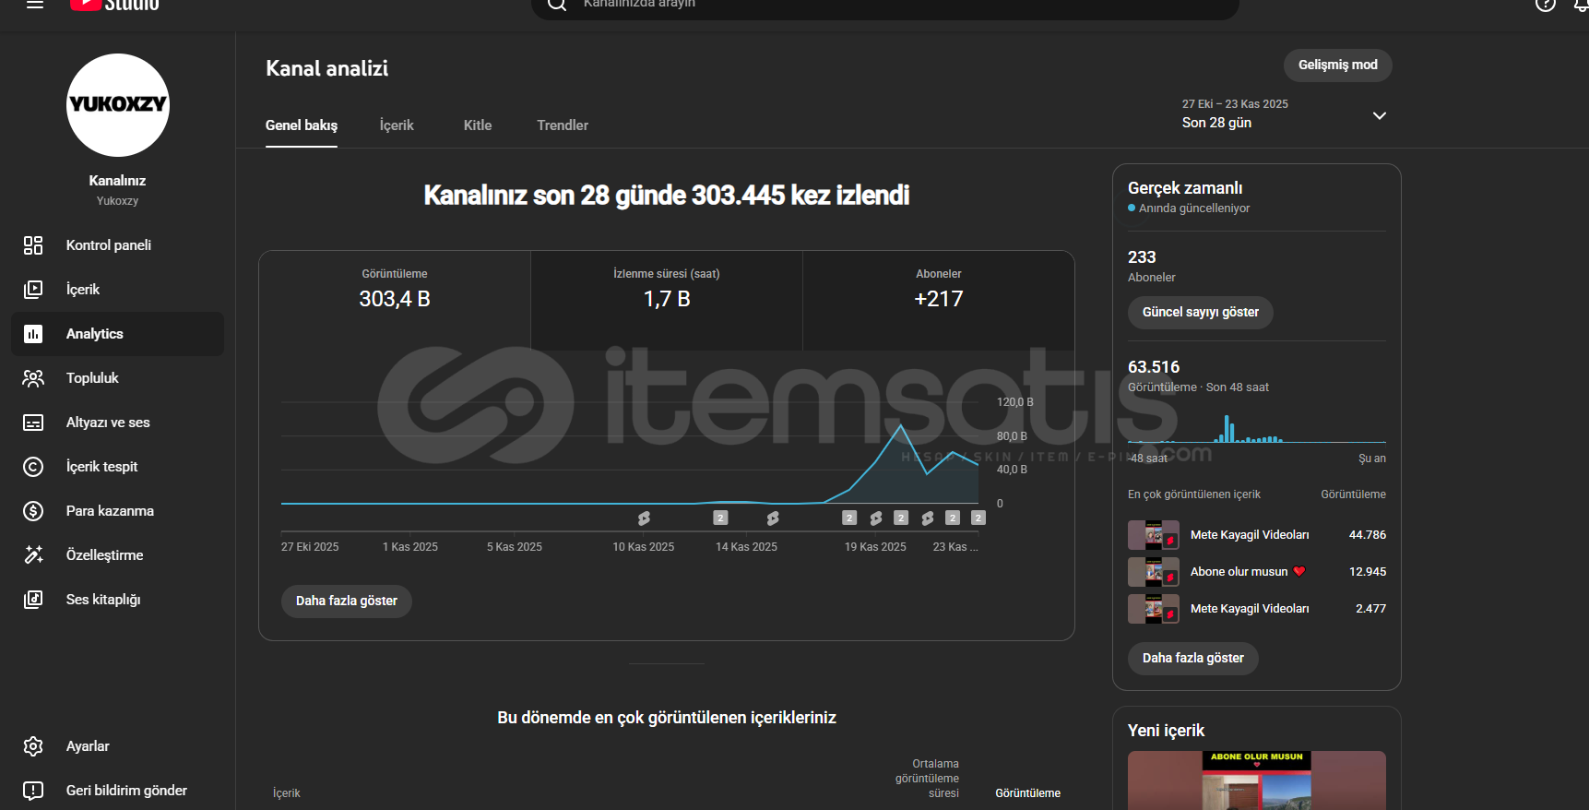
Task: Click the YUKOXZY channel avatar
Action: click(118, 105)
